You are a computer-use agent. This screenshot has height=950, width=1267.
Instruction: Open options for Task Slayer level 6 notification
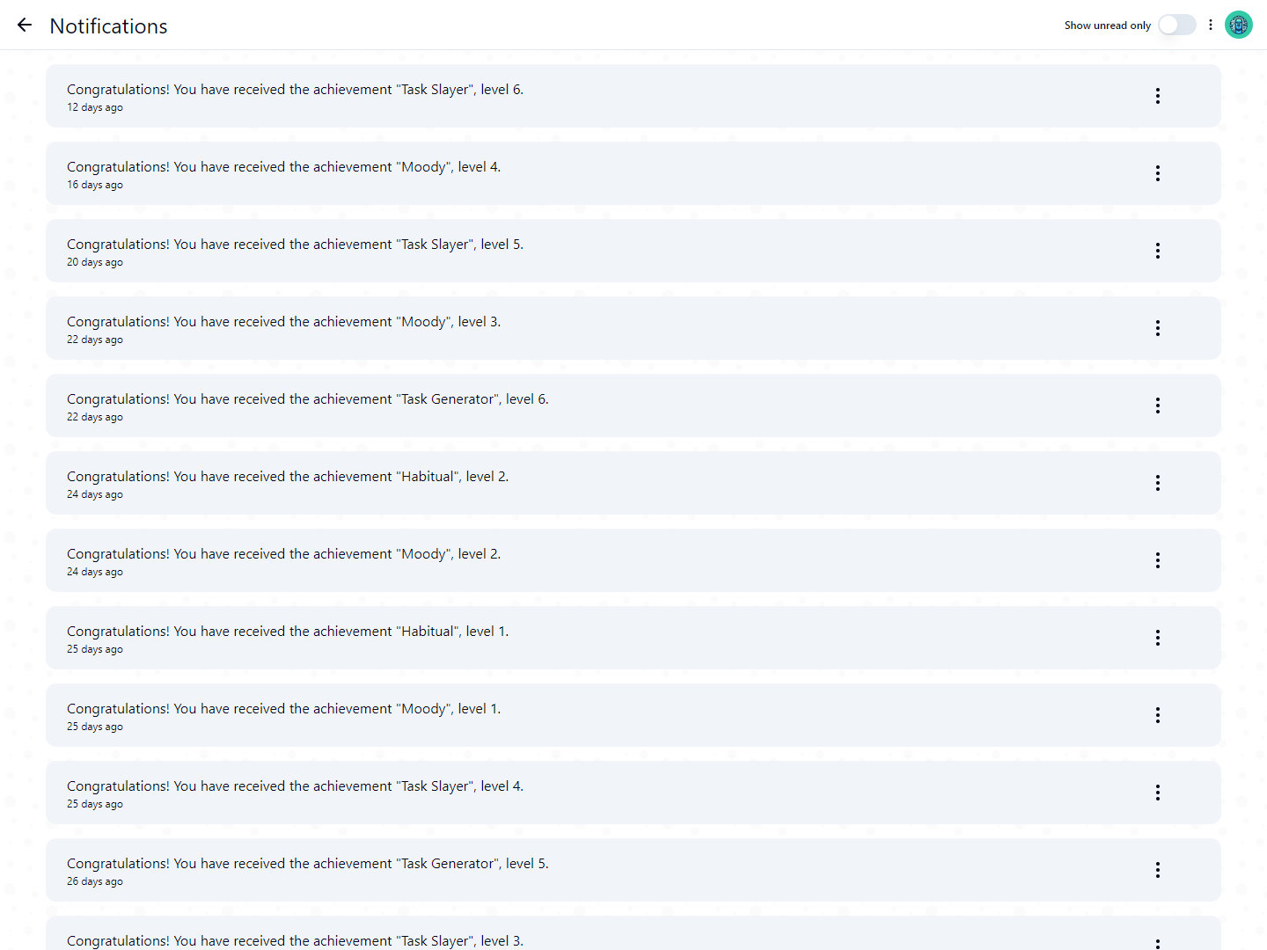click(x=1157, y=96)
